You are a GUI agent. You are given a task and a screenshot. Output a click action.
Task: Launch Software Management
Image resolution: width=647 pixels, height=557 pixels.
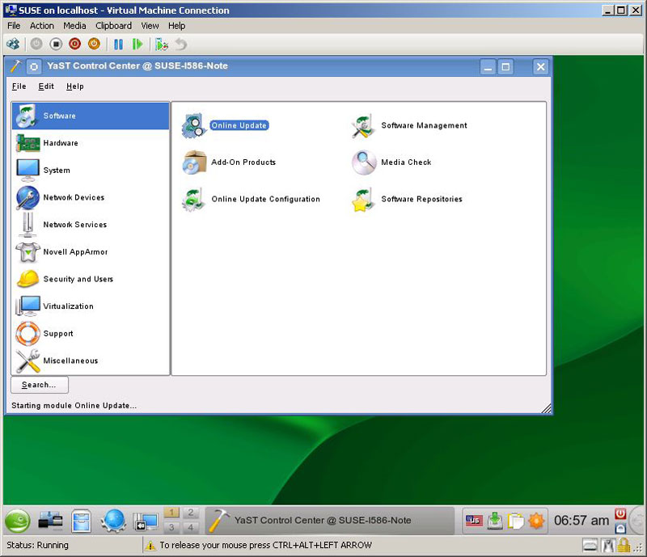(409, 125)
